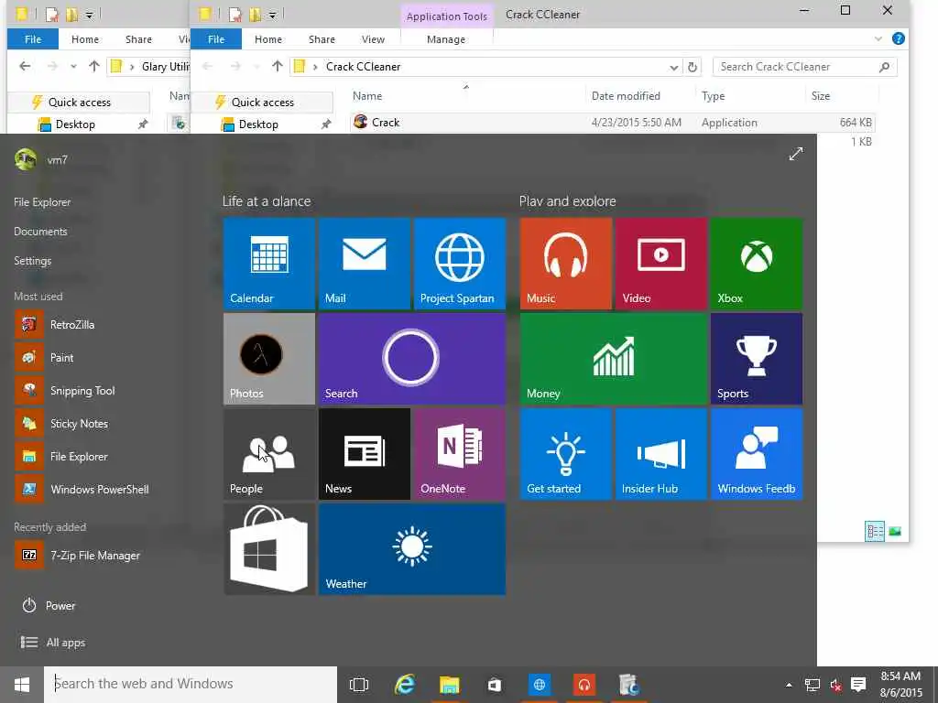Screen dimensions: 938x703
Task: Show hidden system tray icons
Action: point(789,685)
